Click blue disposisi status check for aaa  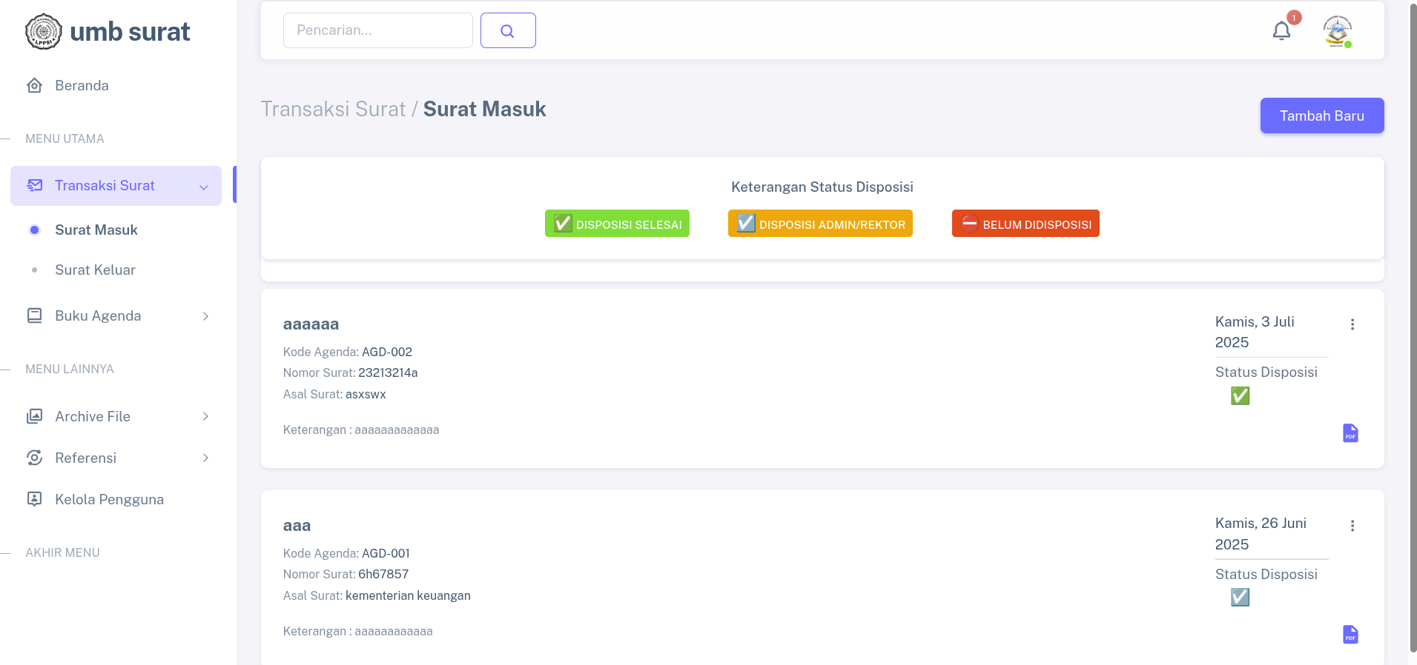click(1240, 597)
